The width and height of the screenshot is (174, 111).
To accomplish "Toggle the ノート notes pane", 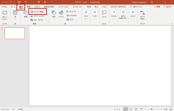I will [x=117, y=109].
